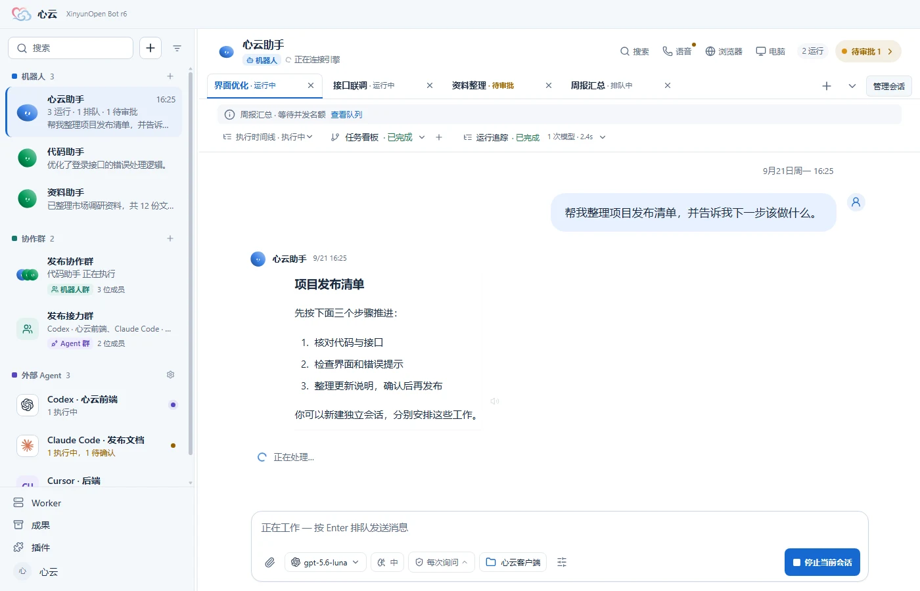Click the 搜索 icon in the chat header
The width and height of the screenshot is (920, 591).
634,51
